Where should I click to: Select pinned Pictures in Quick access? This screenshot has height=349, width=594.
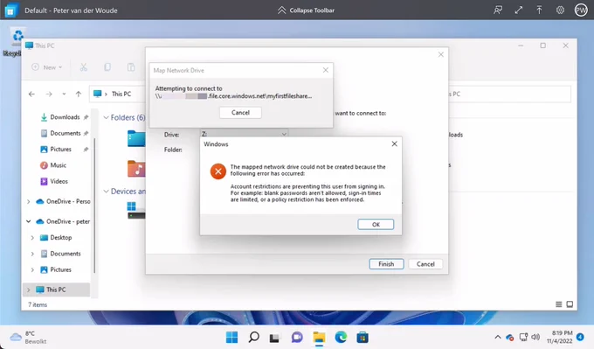pyautogui.click(x=60, y=149)
